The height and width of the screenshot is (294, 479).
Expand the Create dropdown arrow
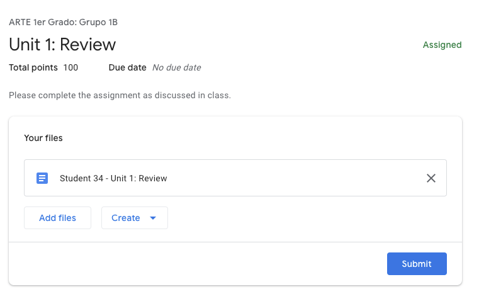153,218
